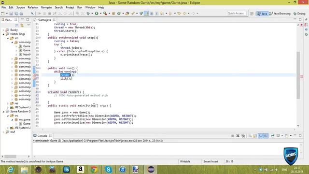Click the Quick Access search field

(237, 14)
